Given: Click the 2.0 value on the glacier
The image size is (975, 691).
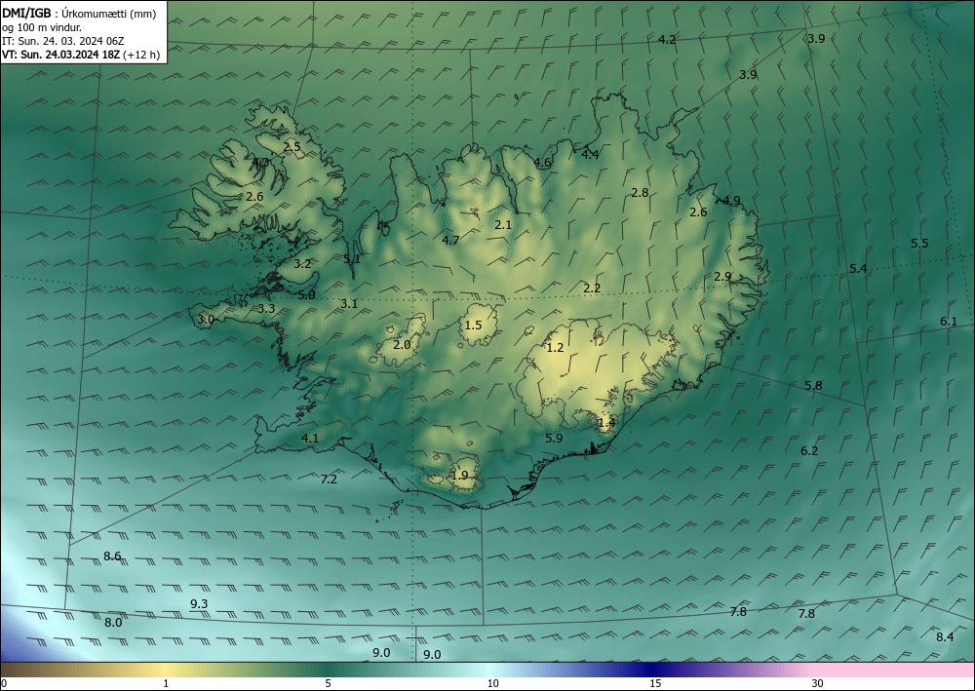Looking at the screenshot, I should [402, 345].
